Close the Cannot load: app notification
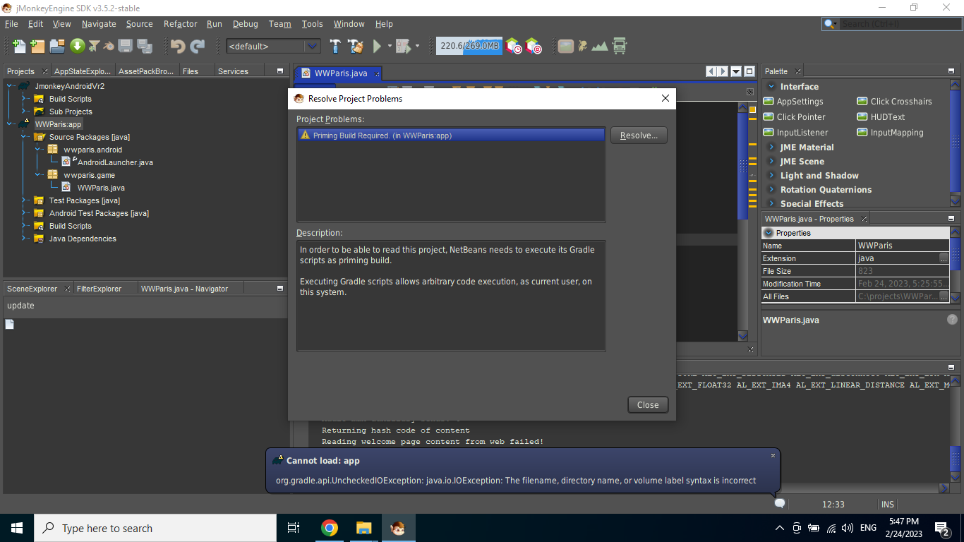This screenshot has height=542, width=964. pyautogui.click(x=773, y=456)
